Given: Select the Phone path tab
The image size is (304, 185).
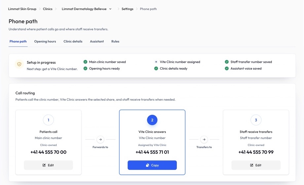Looking at the screenshot, I should pos(18,41).
